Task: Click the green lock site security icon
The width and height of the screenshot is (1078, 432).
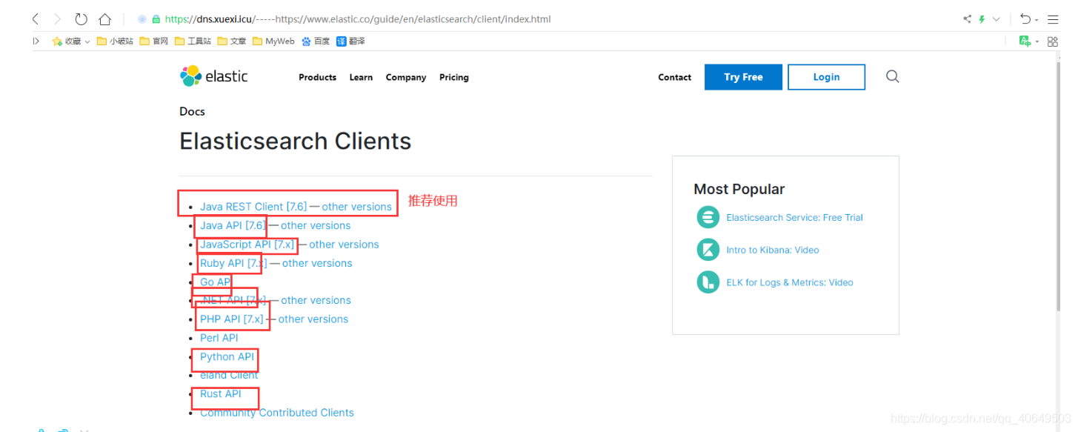Action: pyautogui.click(x=156, y=19)
